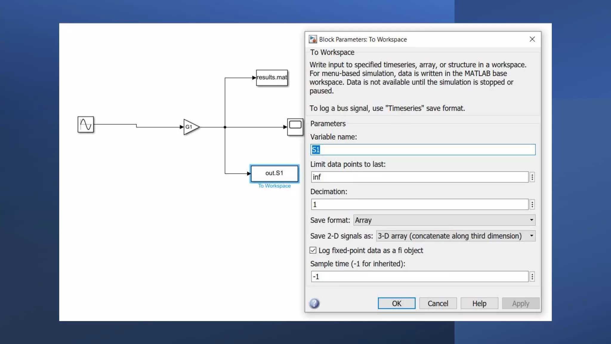Close the Block Parameters dialog
This screenshot has height=344, width=611.
coord(532,39)
